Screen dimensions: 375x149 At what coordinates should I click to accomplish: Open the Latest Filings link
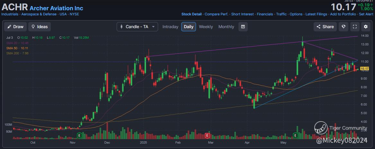[316, 14]
